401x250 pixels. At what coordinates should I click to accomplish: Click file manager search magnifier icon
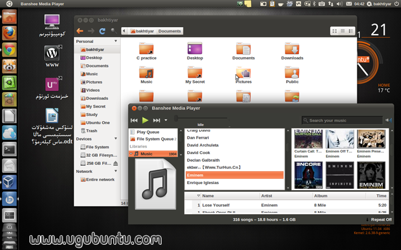tap(114, 31)
